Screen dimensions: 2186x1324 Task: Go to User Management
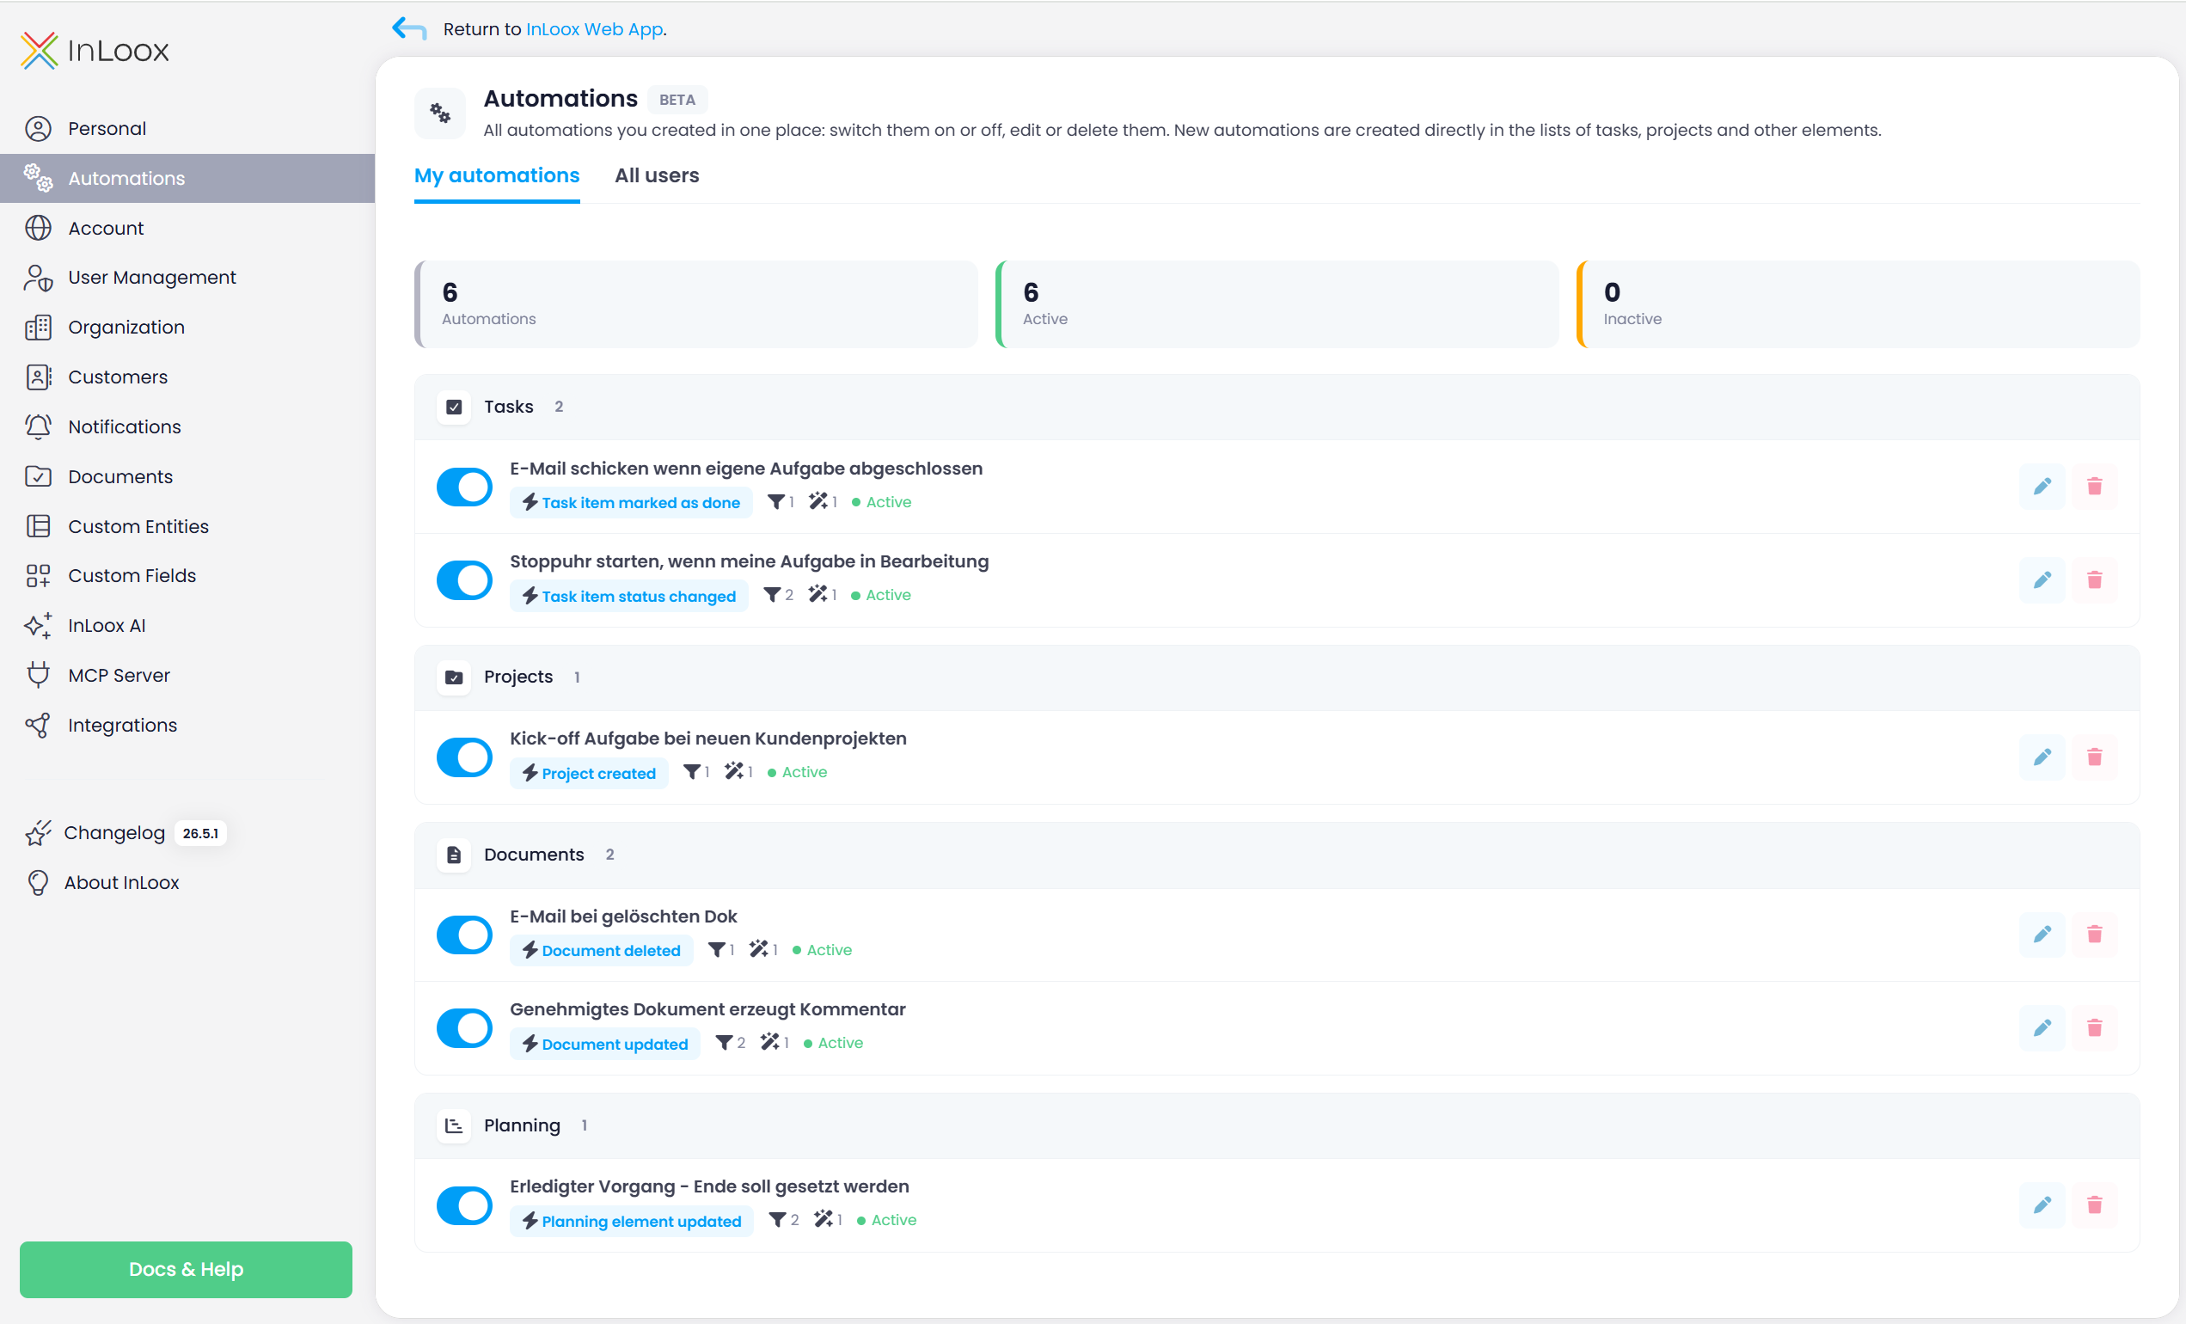coord(187,278)
